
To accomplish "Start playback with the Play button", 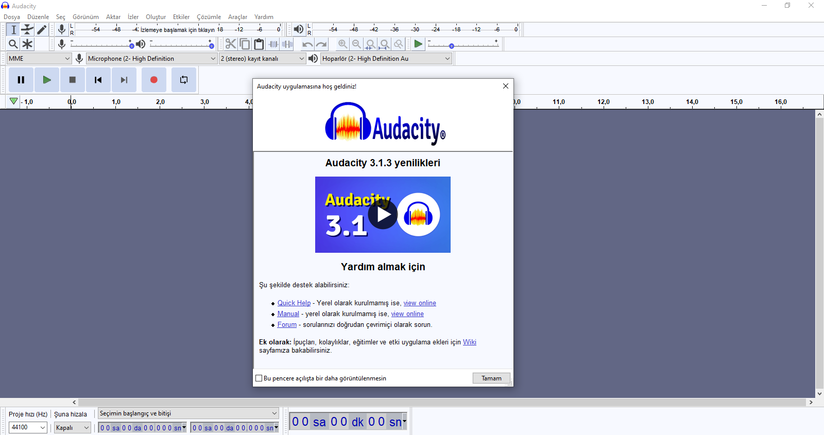I will [x=47, y=80].
